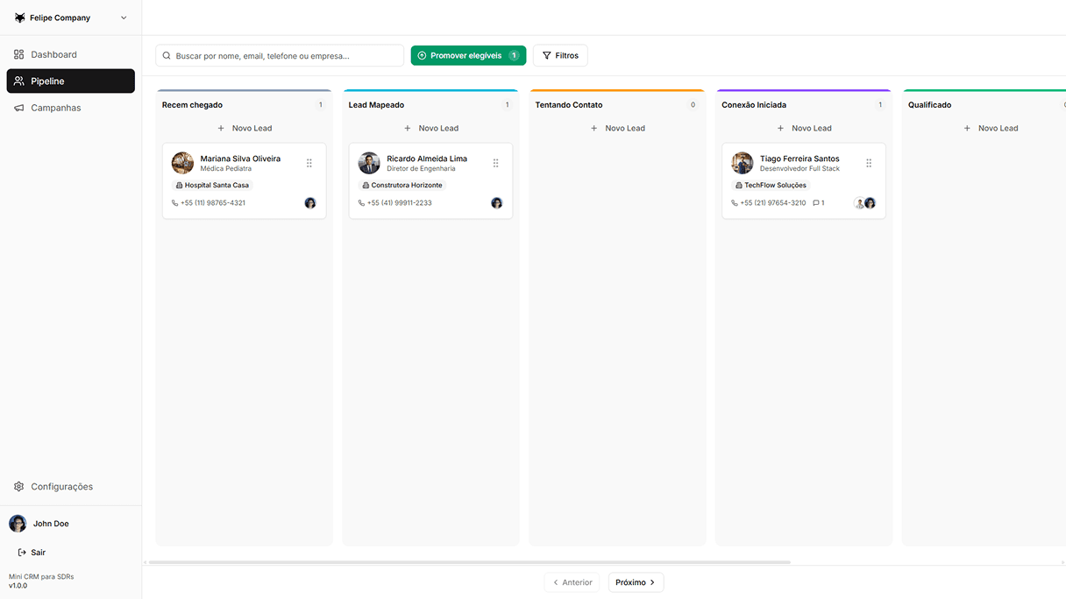Click the Promover elegíveis button
Image resolution: width=1066 pixels, height=599 pixels.
(x=468, y=54)
